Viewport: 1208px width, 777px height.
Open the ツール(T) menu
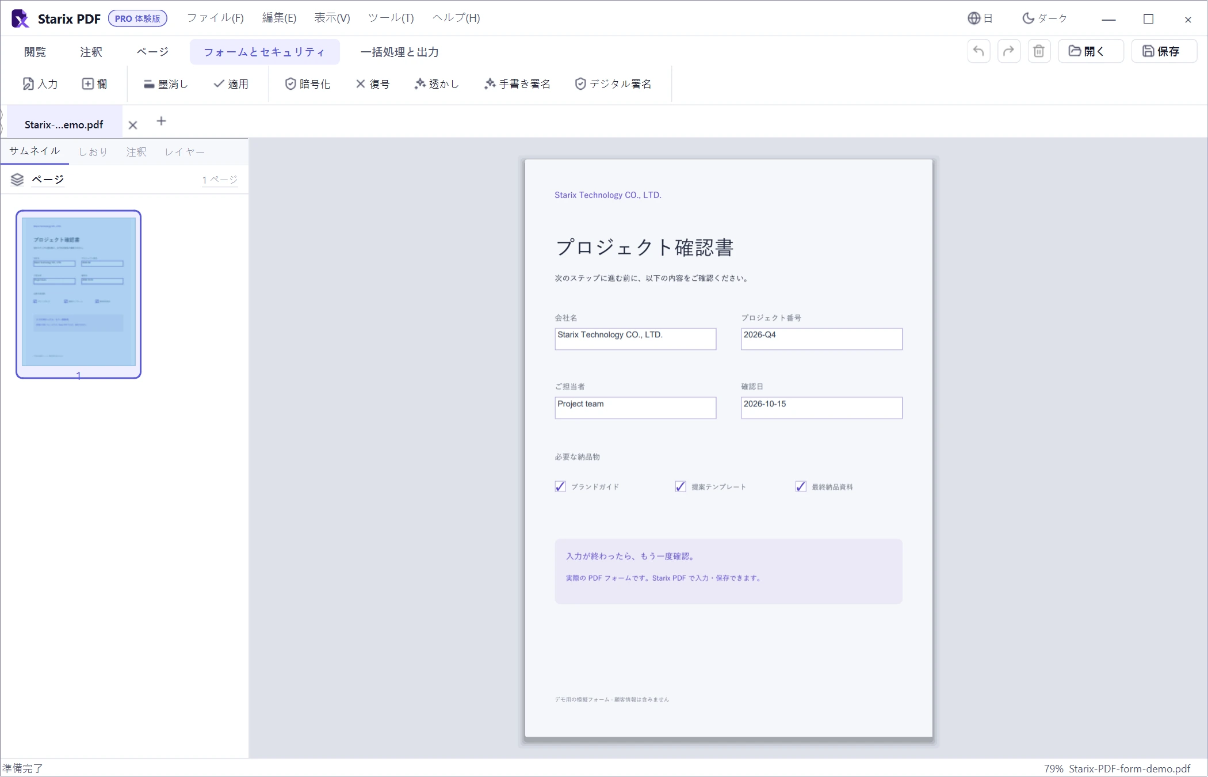click(x=391, y=18)
